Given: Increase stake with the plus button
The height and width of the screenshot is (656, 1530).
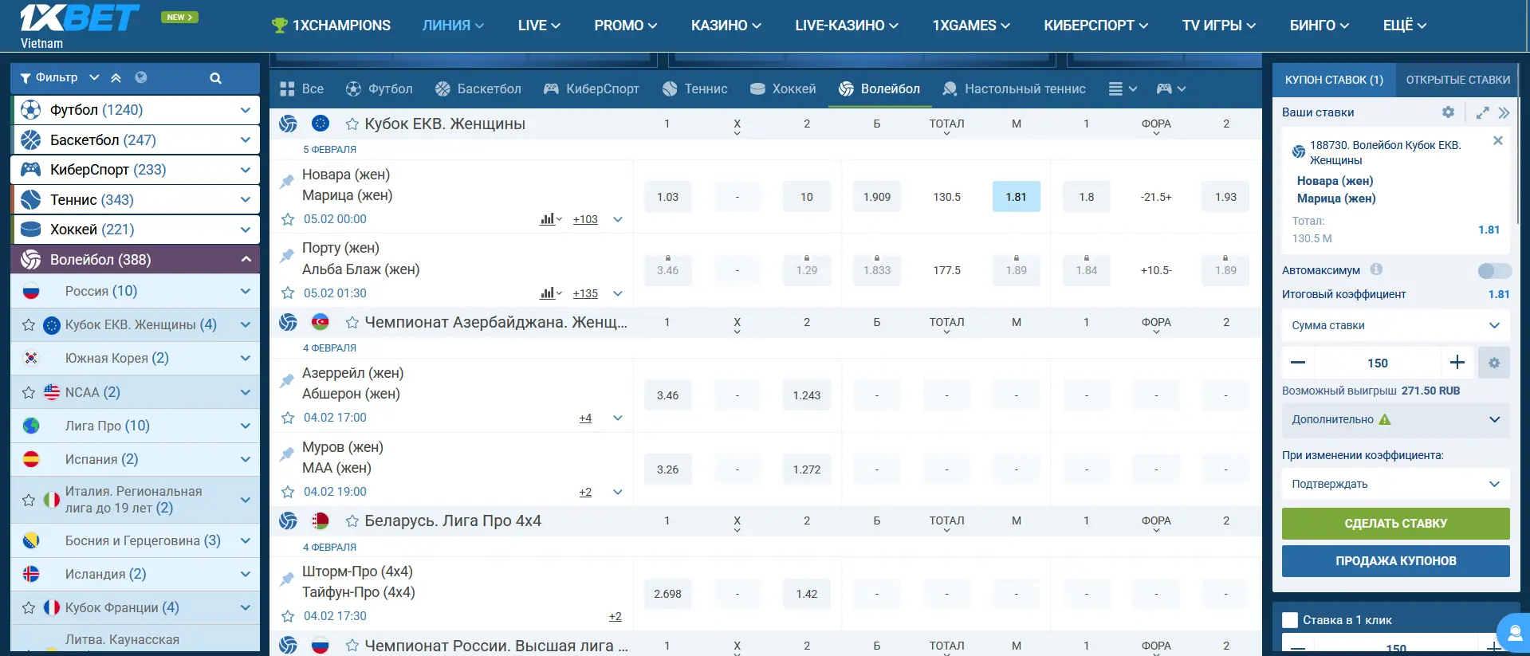Looking at the screenshot, I should (x=1457, y=363).
